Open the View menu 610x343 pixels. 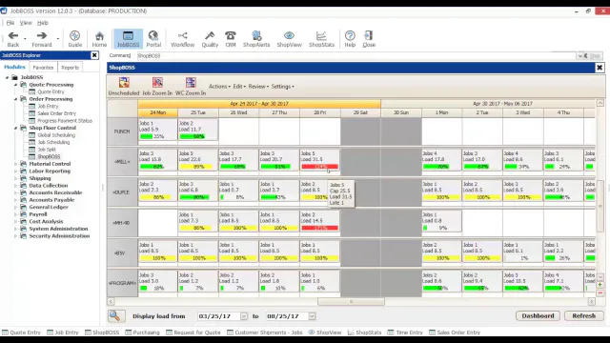[x=26, y=23]
